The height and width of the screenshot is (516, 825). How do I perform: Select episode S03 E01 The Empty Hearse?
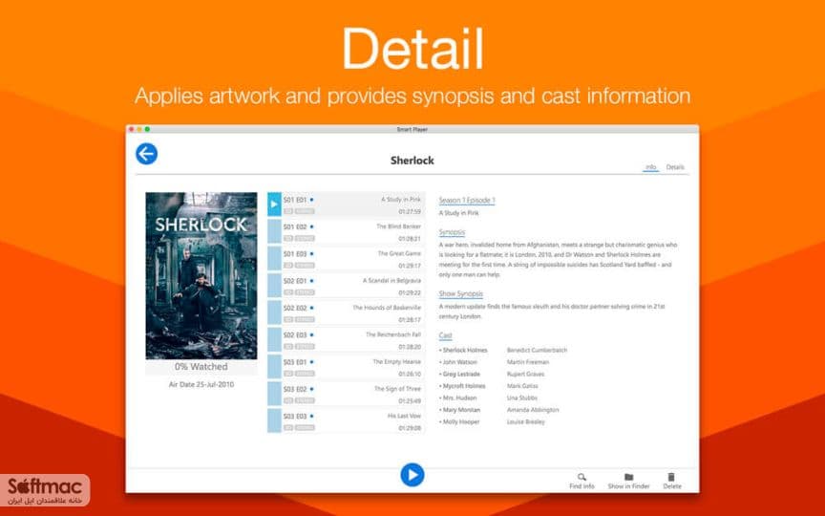(x=346, y=367)
